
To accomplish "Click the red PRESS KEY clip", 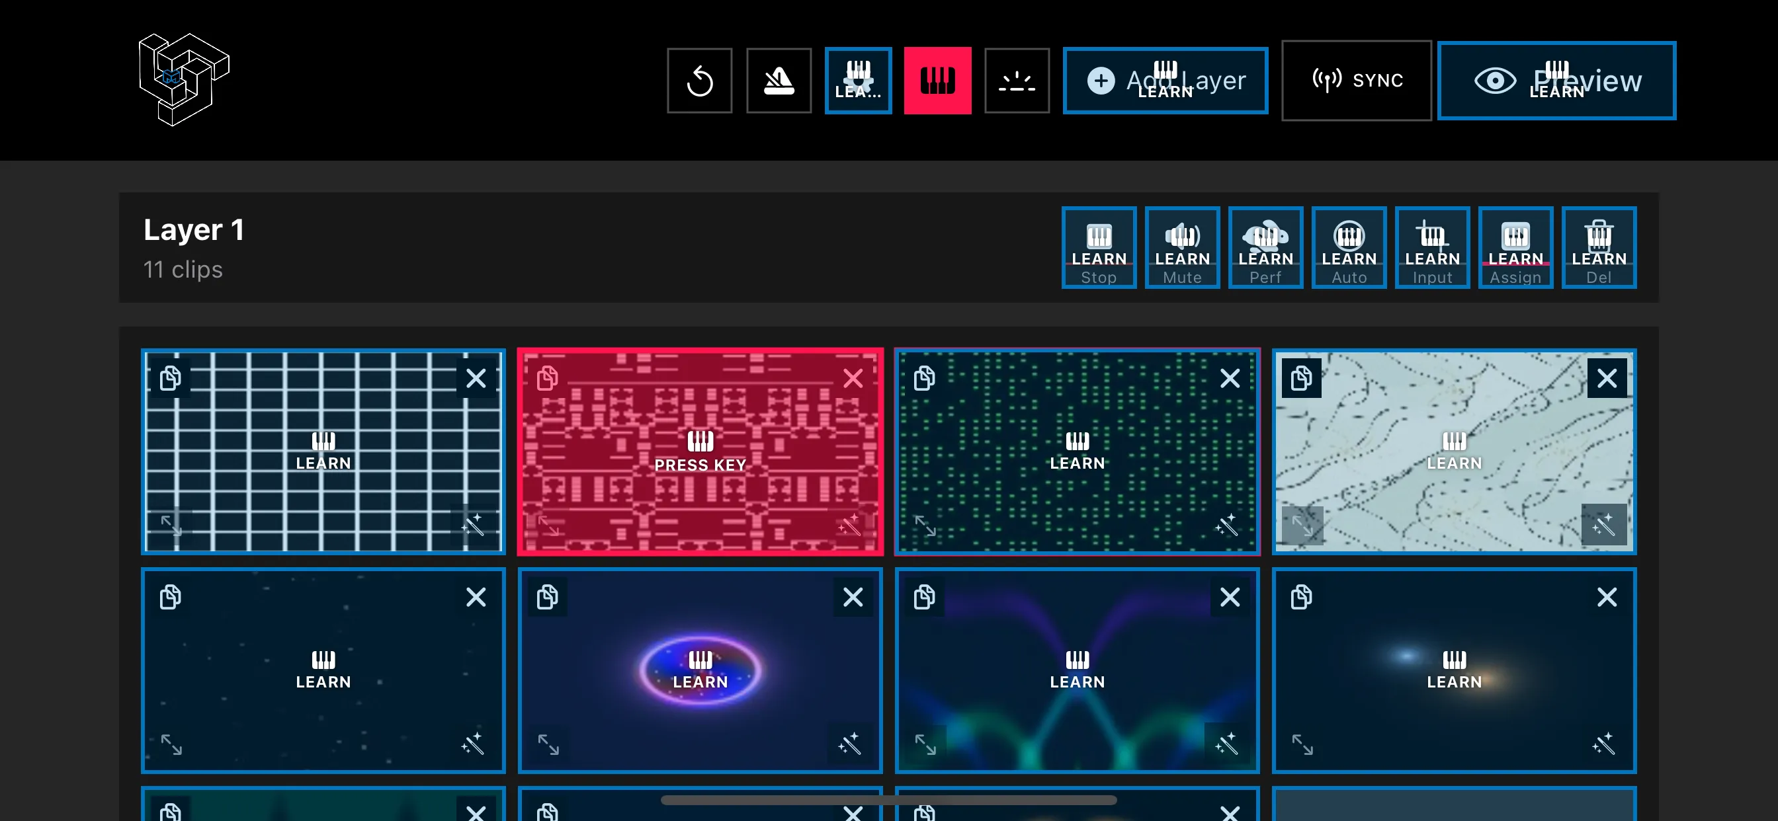I will click(x=700, y=452).
